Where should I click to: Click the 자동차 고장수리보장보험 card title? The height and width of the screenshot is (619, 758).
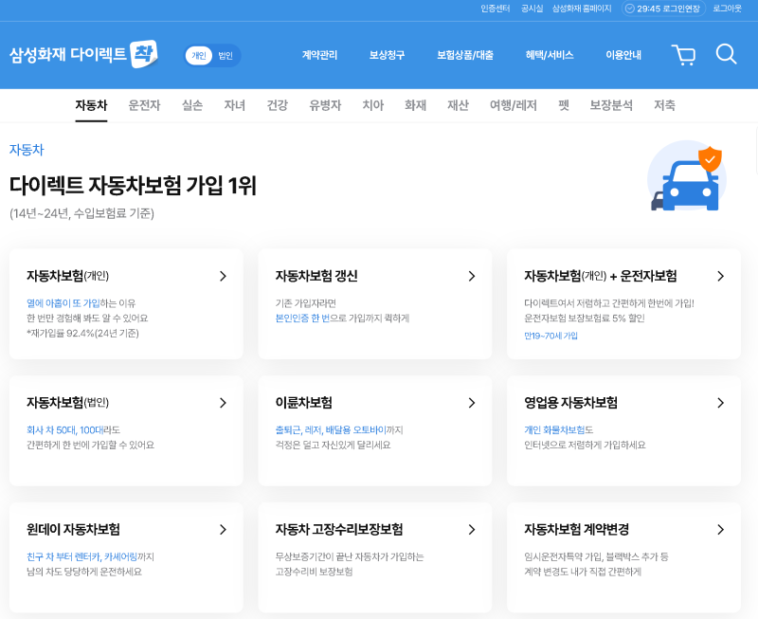339,530
